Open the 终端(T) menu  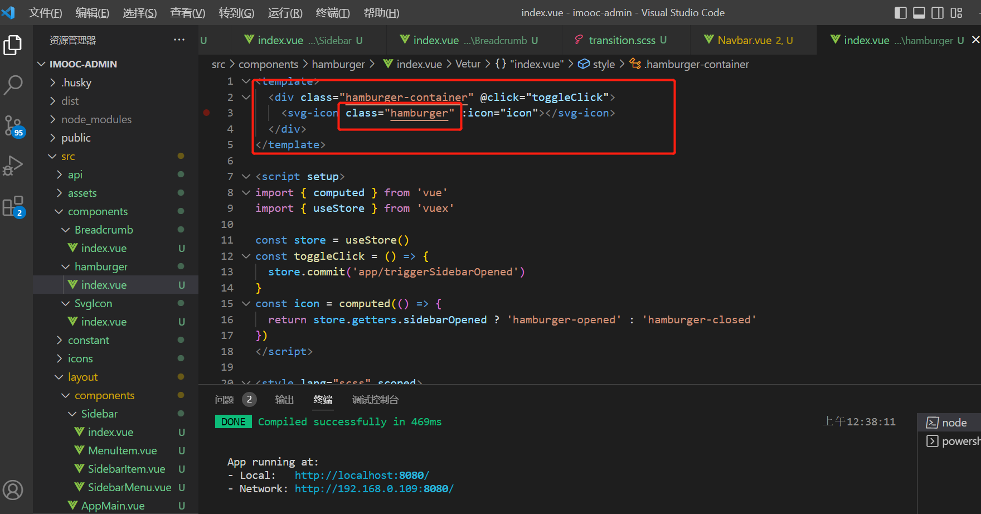tap(333, 13)
